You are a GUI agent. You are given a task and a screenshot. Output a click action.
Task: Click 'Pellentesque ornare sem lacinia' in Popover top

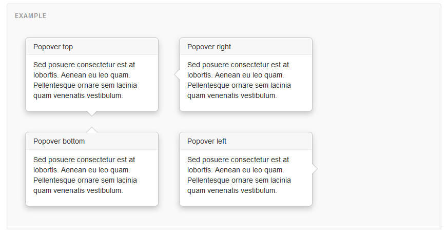pos(85,85)
